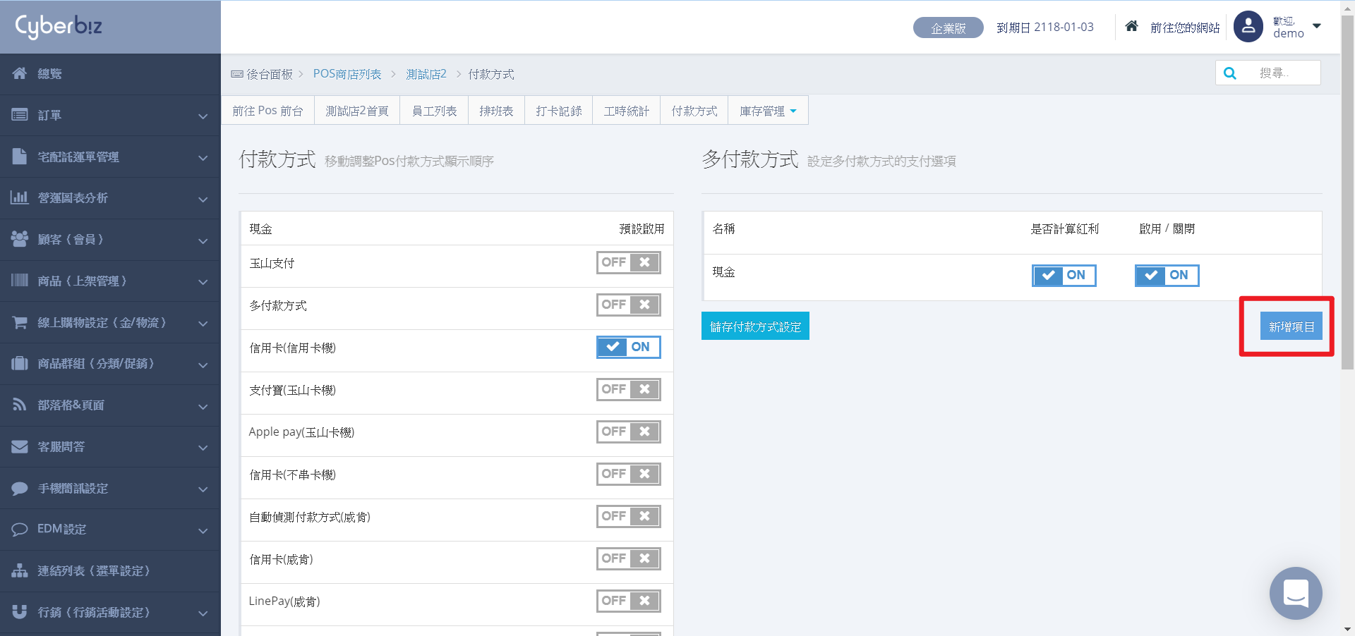Switch to 員工列表 tab
Screen dimensions: 1355x636
point(434,111)
